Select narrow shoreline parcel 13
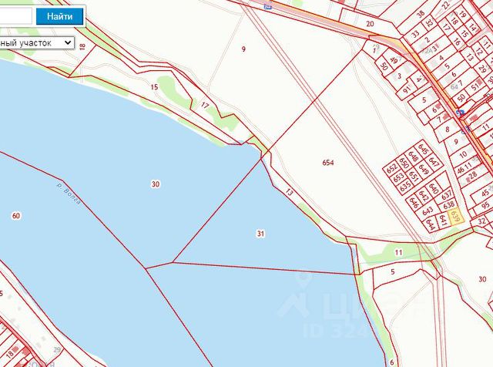 pos(290,192)
